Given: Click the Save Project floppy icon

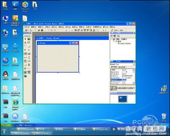Looking at the screenshot, I should tap(42, 30).
